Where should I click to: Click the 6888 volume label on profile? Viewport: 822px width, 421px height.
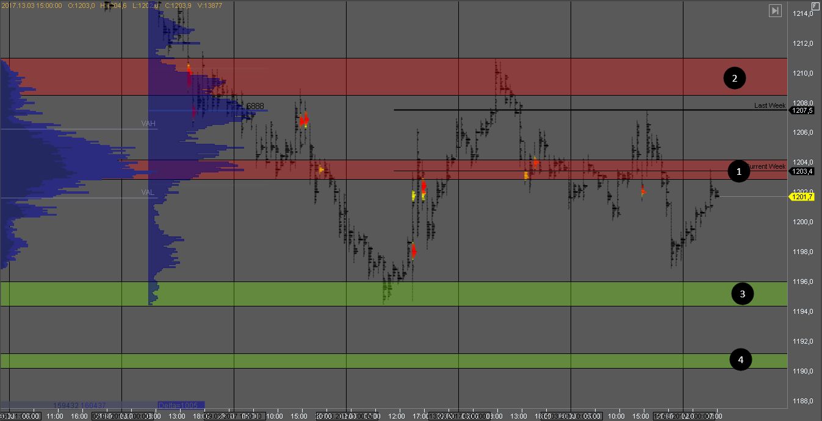pos(255,106)
